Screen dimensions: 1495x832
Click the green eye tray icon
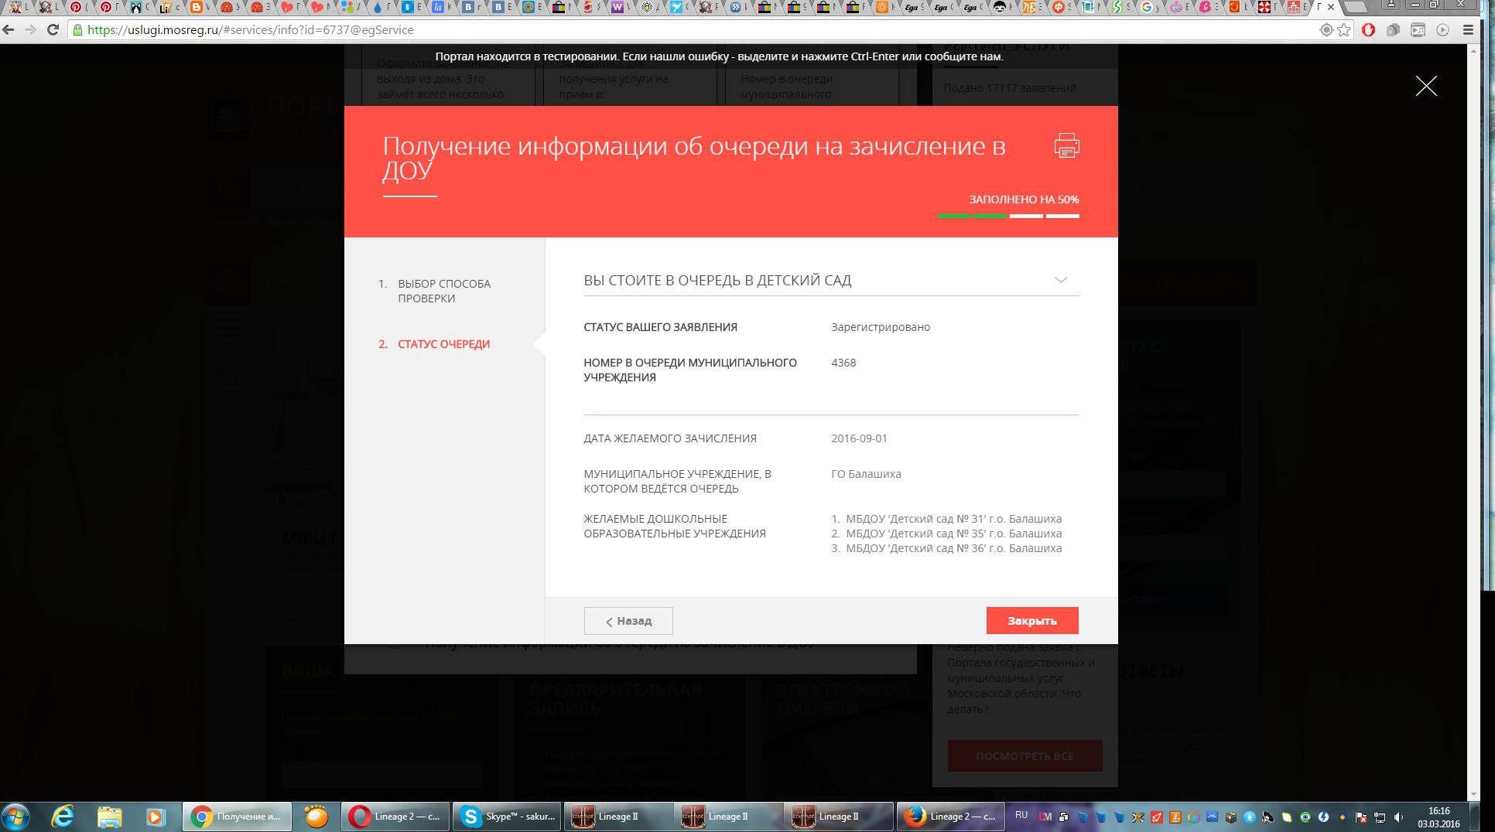(x=1305, y=817)
